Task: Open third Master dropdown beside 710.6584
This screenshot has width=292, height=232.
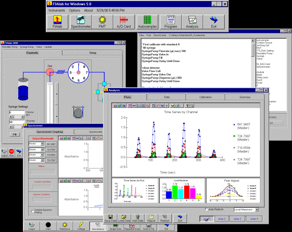Action: point(42,155)
